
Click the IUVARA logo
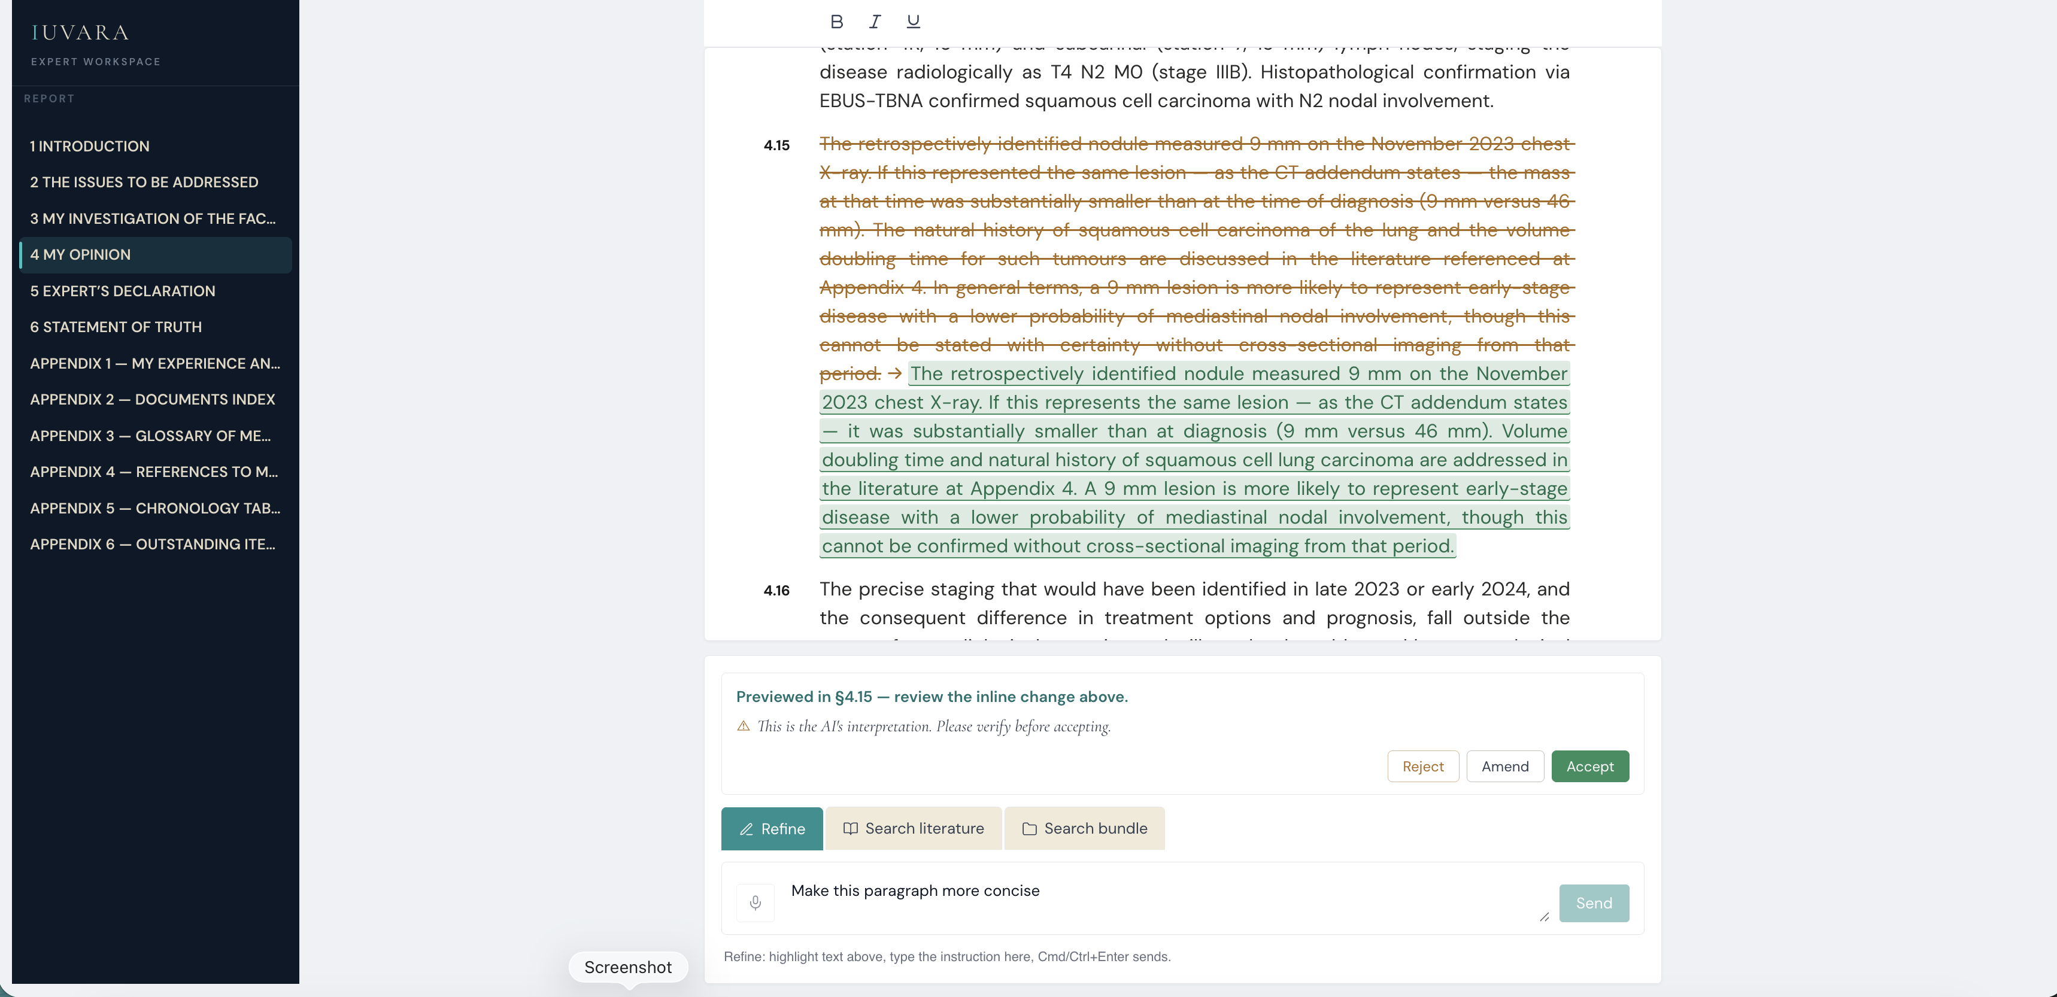click(80, 33)
